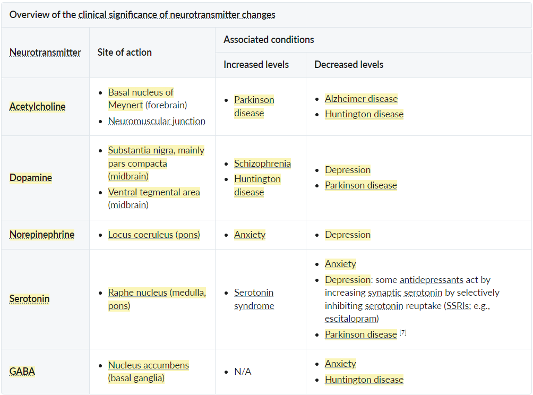
Task: Open the Nucleus accumbens link
Action: pos(149,365)
